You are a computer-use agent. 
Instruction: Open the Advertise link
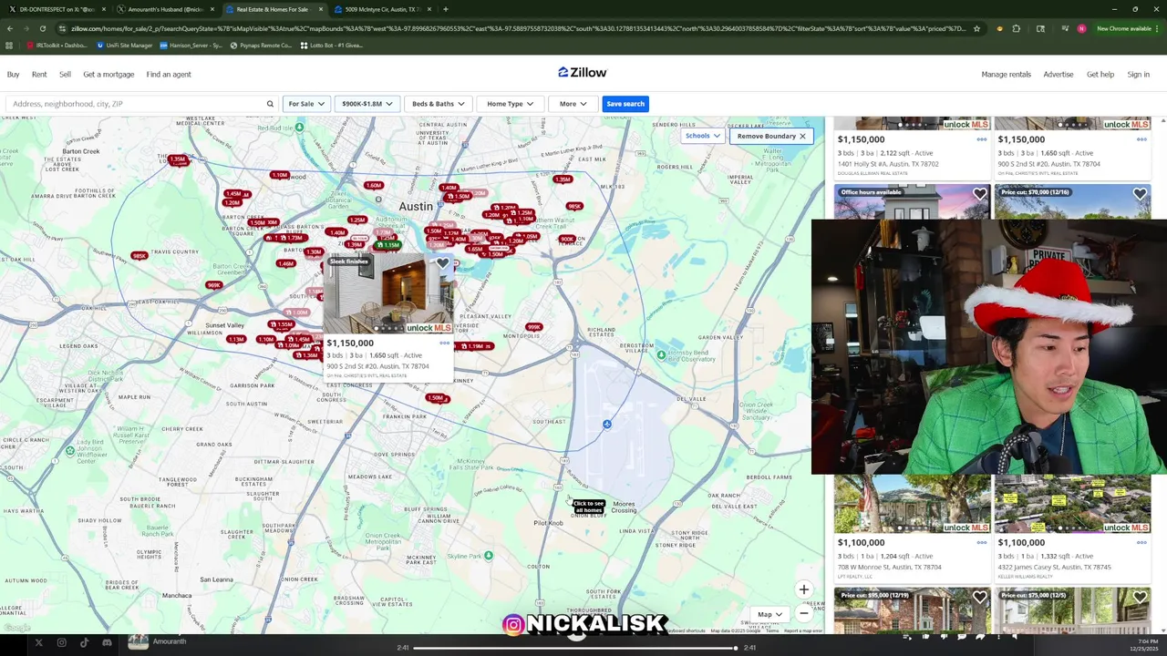pyautogui.click(x=1059, y=75)
